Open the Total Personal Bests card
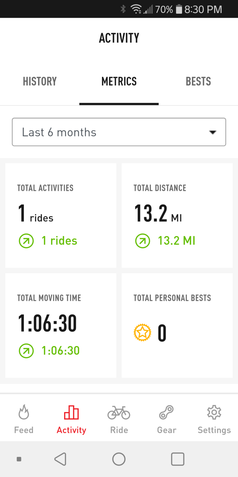 tap(177, 325)
